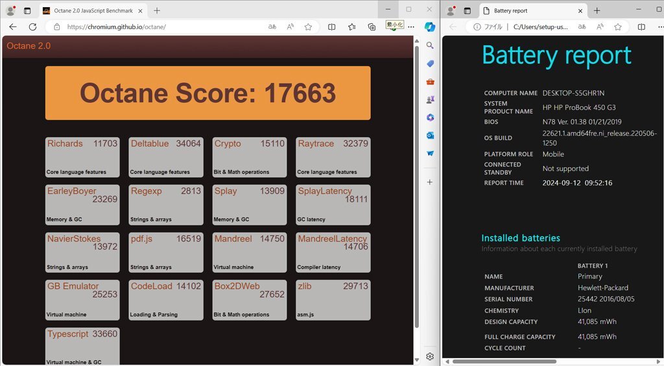Expand the sidebar customize plus button
The height and width of the screenshot is (366, 664).
(429, 182)
